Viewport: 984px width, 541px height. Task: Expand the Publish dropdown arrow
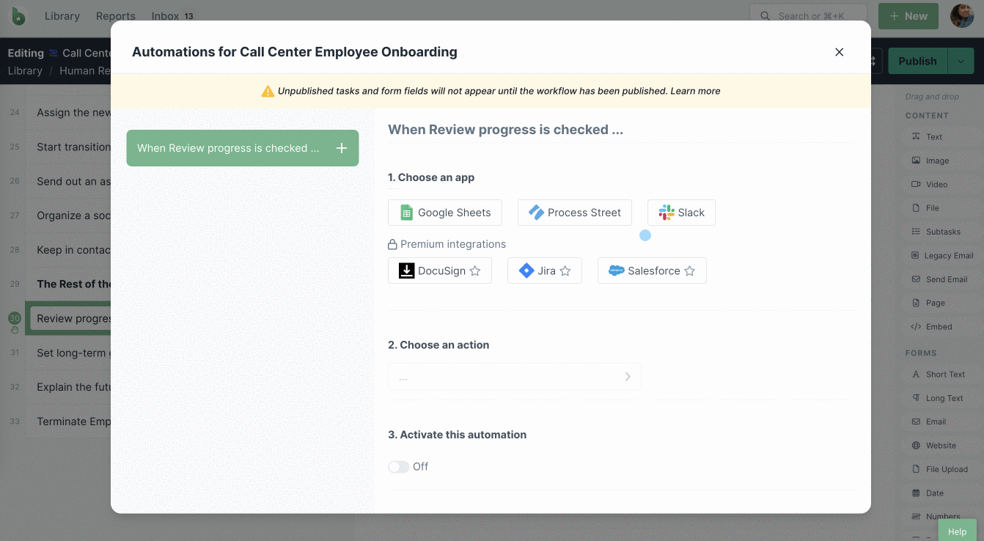coord(961,62)
